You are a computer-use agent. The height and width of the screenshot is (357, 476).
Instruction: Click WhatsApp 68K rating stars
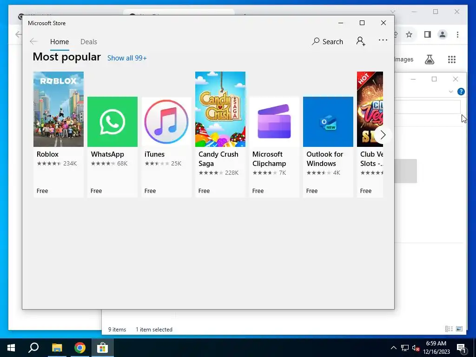(x=109, y=164)
